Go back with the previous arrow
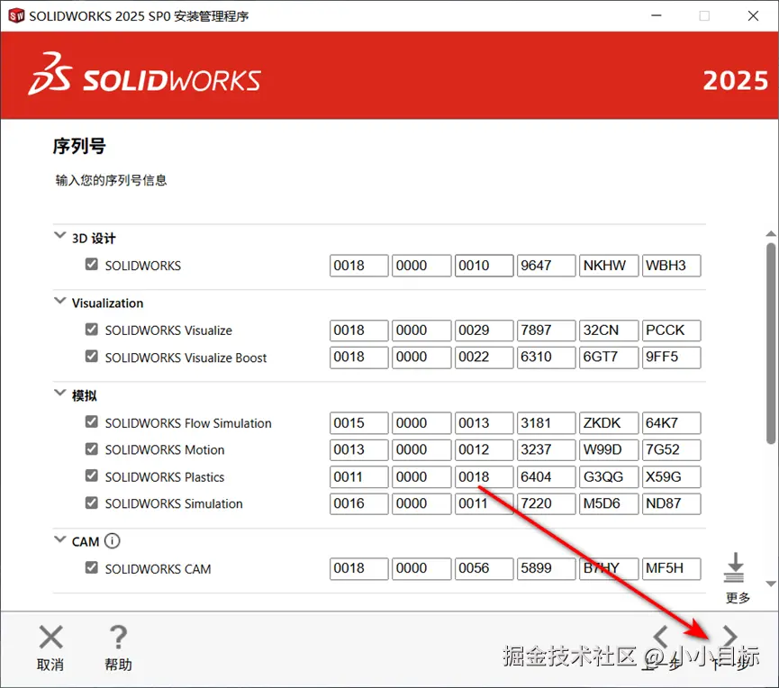779x688 pixels. coord(661,636)
